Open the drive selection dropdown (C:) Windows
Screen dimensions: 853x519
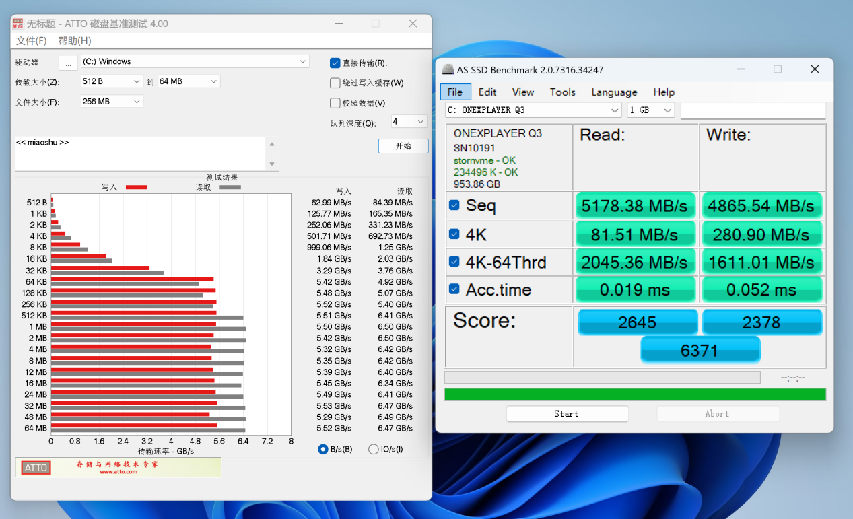click(195, 62)
